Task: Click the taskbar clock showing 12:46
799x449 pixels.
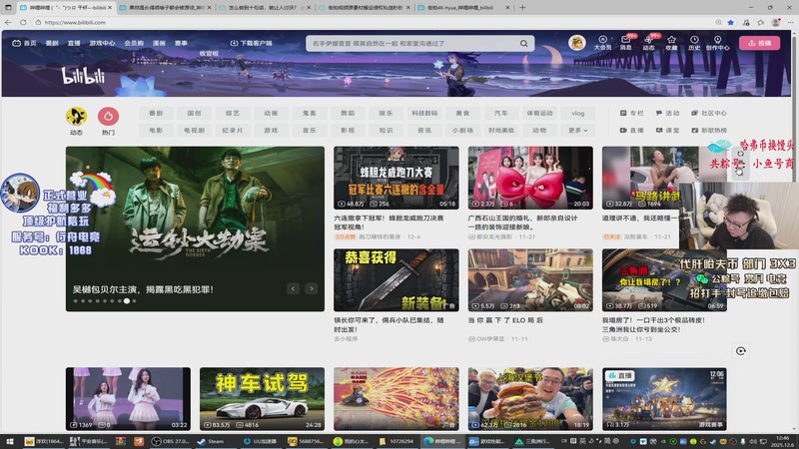Action: tap(782, 441)
